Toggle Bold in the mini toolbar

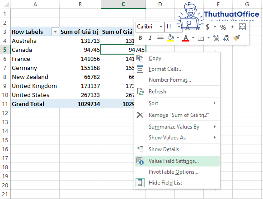pos(140,38)
